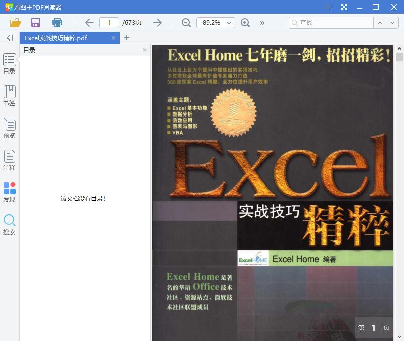Open the title bar hamburger menu

click(x=328, y=7)
